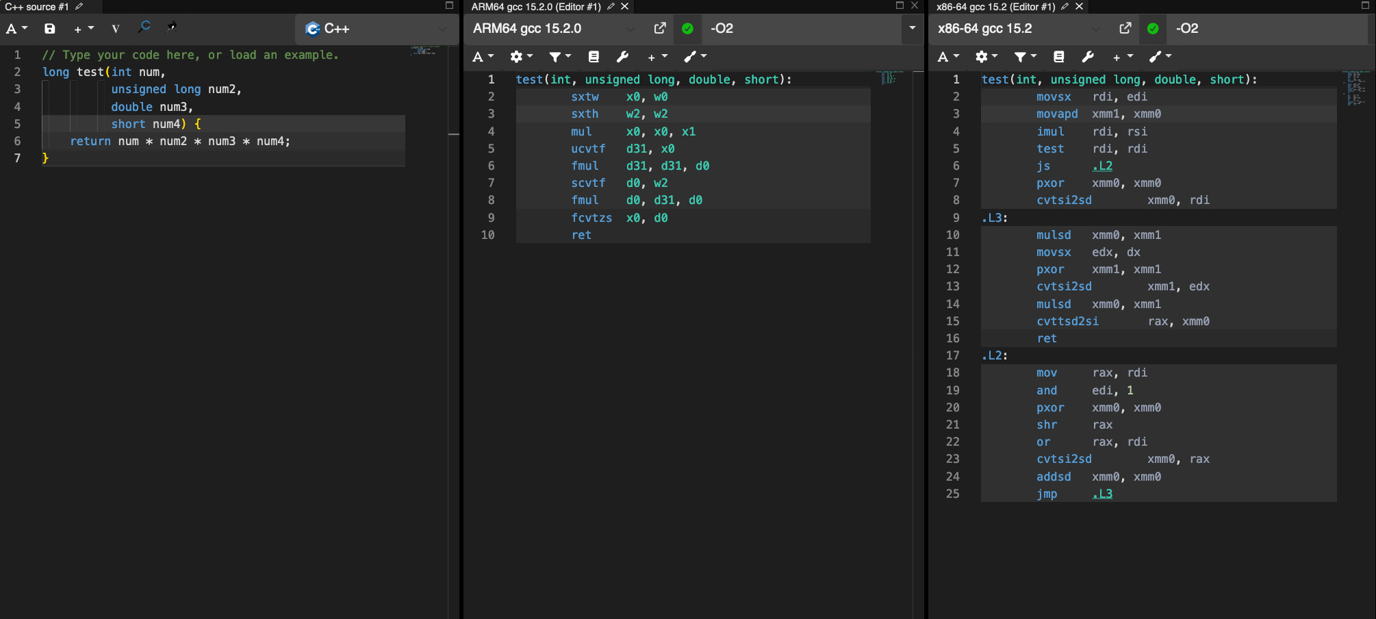Click the '.L2:' label definition line
1376x619 pixels.
pos(995,355)
